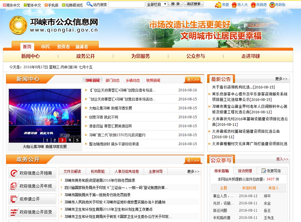
Task: Open the 市人大 emblem link
Action: click(234, 5)
